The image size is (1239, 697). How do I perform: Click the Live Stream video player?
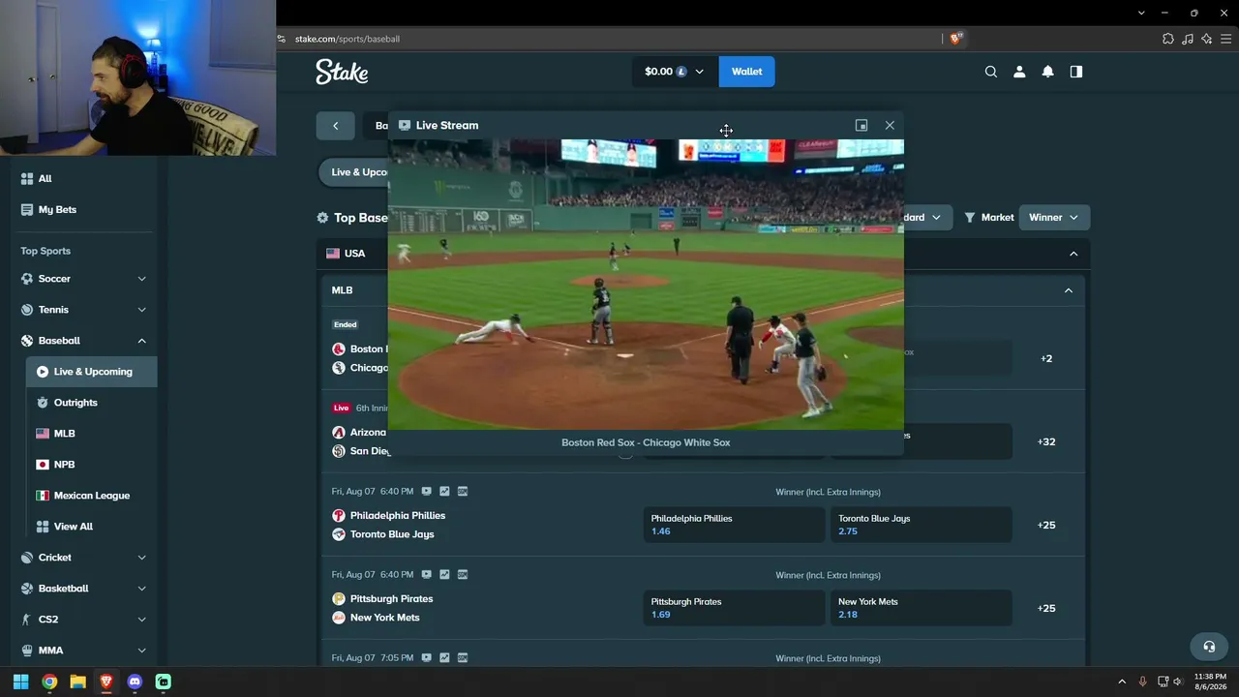(646, 285)
